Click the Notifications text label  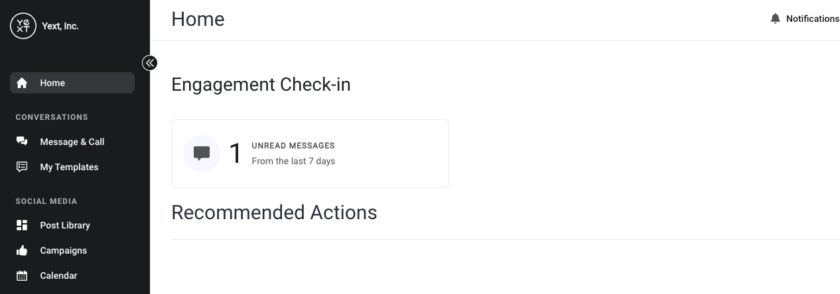[x=813, y=19]
